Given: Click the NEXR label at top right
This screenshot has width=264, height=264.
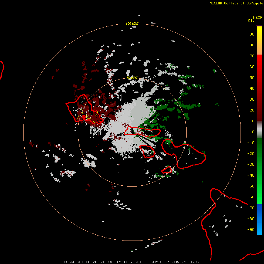Looking at the screenshot, I should pos(258,18).
